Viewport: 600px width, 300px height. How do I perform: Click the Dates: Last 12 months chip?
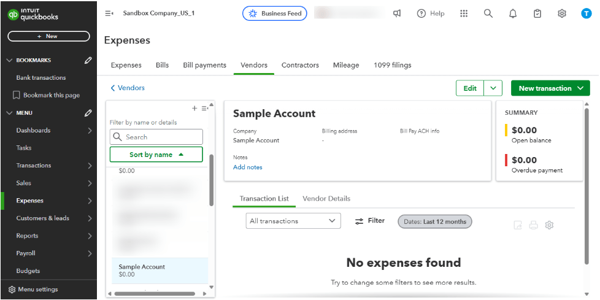pos(435,221)
